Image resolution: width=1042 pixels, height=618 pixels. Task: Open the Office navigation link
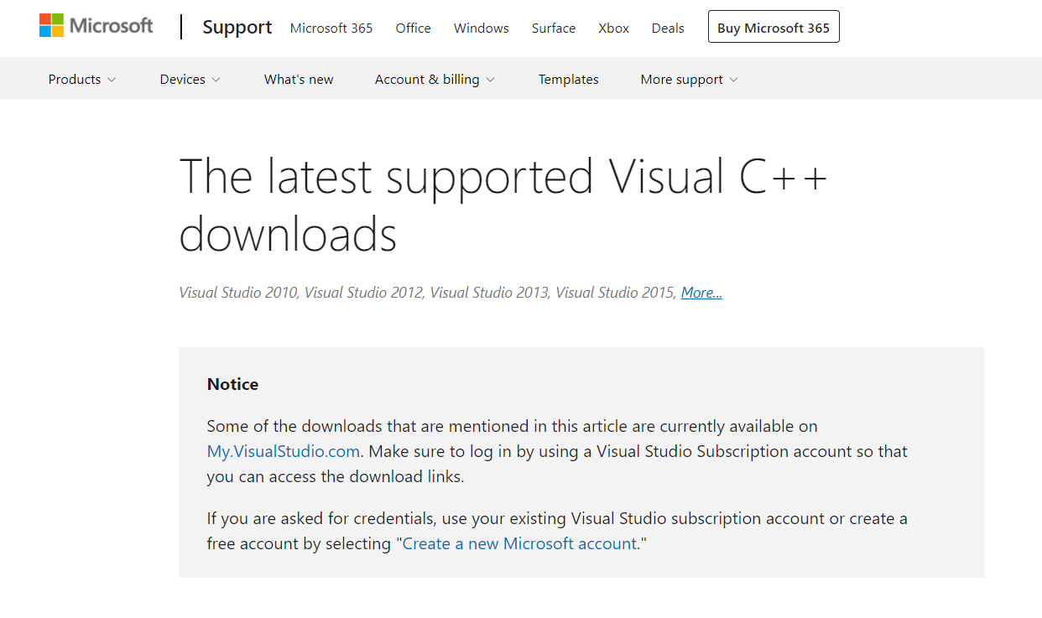coord(414,28)
